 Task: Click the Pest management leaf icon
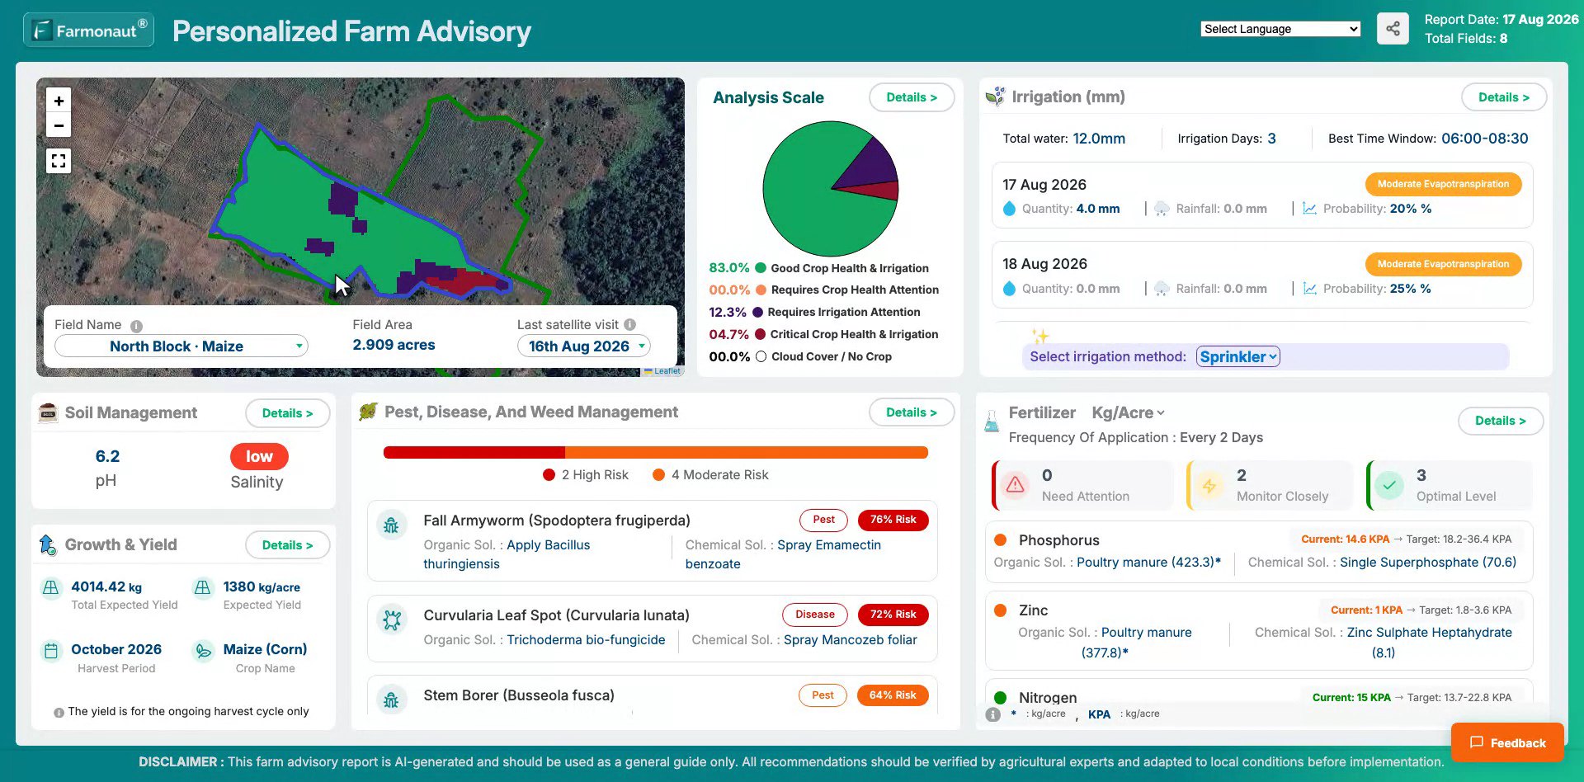(x=368, y=412)
